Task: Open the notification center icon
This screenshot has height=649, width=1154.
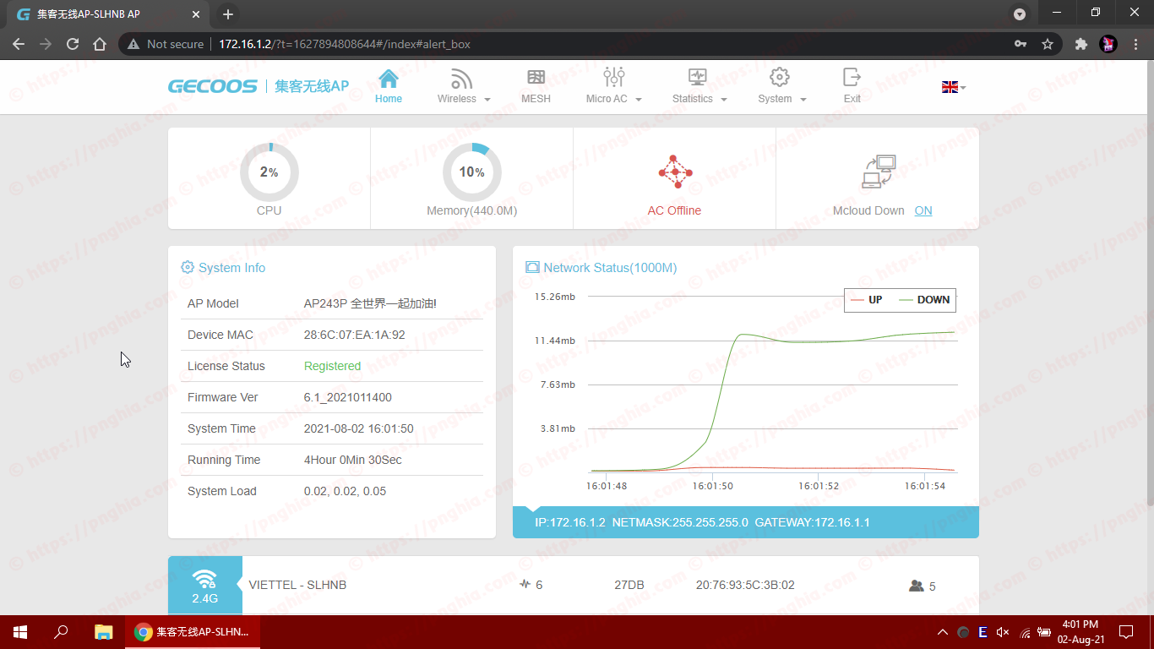Action: 1125,632
